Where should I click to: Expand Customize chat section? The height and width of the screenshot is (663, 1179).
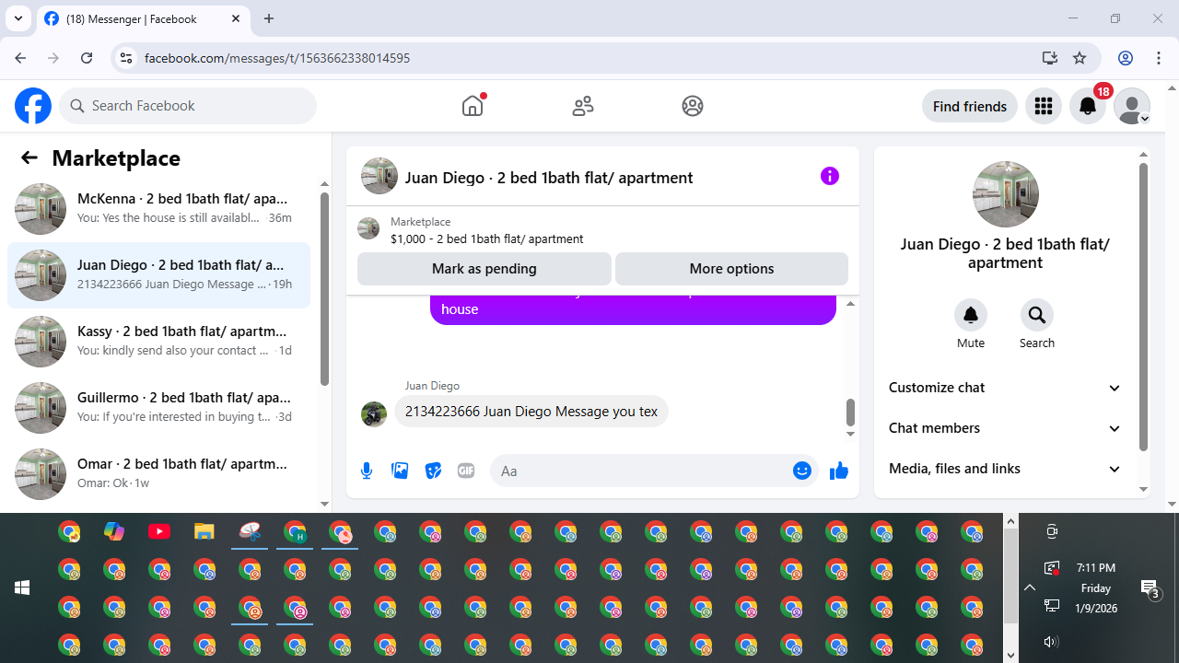tap(1005, 388)
